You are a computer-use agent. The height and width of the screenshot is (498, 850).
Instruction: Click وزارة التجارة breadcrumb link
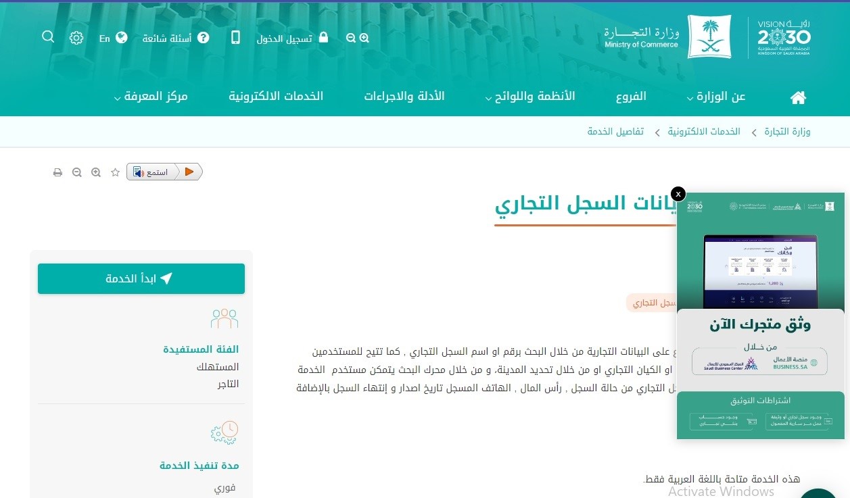pos(787,131)
